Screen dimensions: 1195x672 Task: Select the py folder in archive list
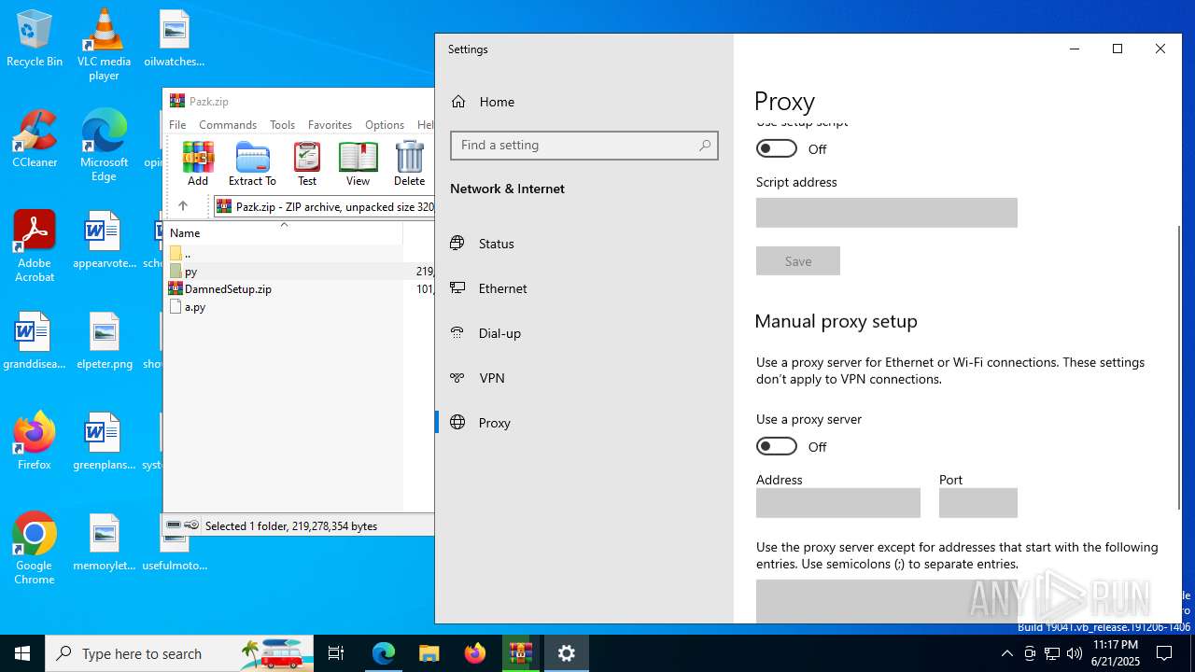[x=190, y=272]
